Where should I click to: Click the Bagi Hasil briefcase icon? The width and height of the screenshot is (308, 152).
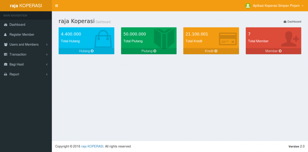5,64
